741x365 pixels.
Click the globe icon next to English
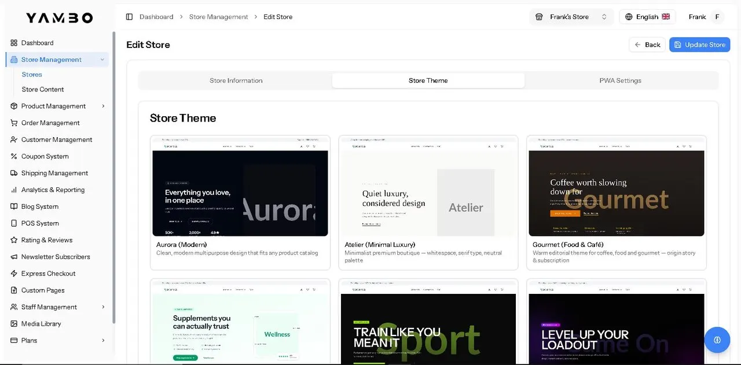[x=629, y=17]
